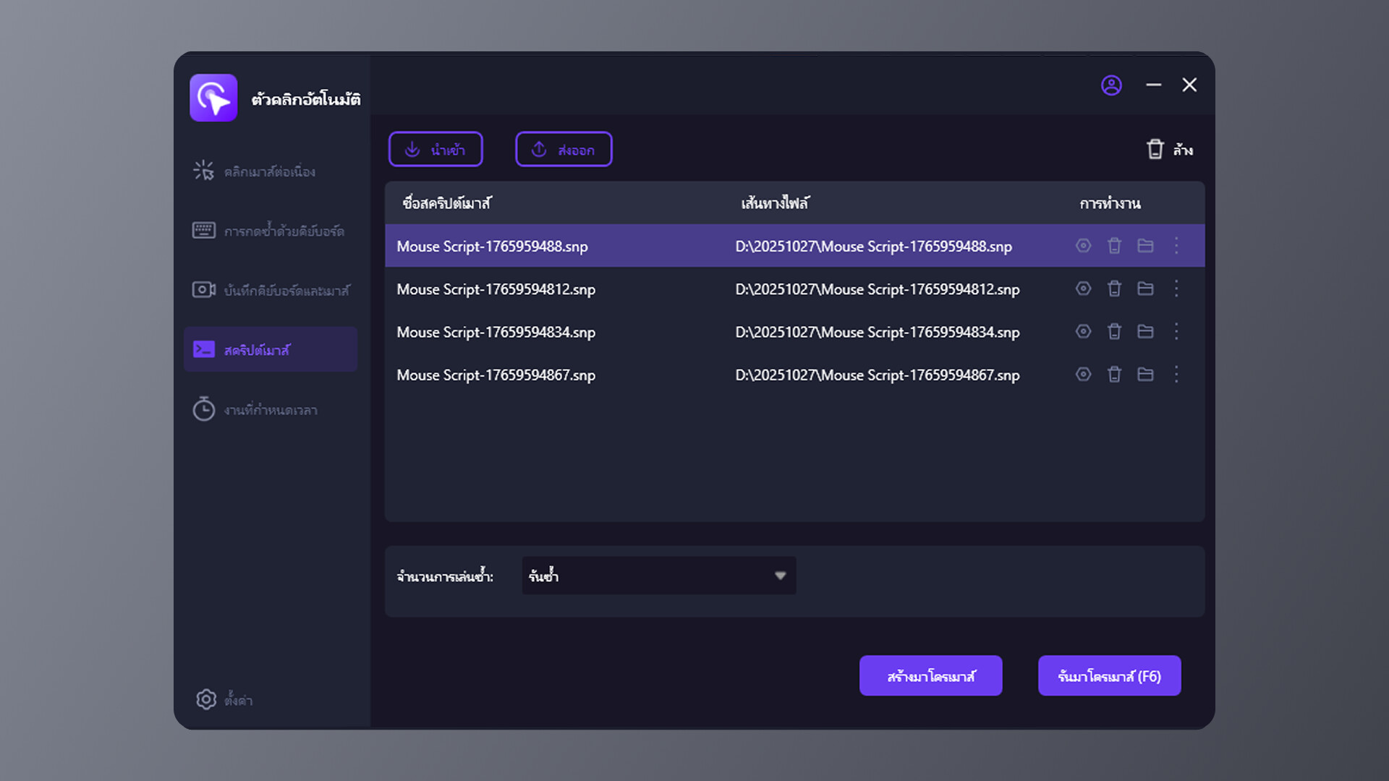Delete Mouse Script-1765959488.snp with trash icon
Viewport: 1389px width, 781px height.
[x=1114, y=246]
